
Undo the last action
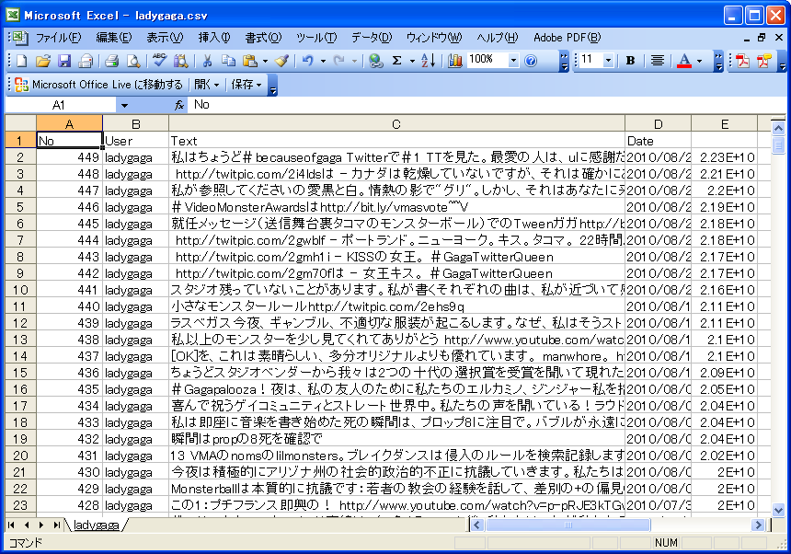[x=308, y=61]
